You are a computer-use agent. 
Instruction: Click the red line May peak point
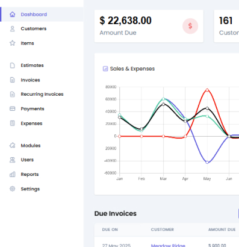point(207,90)
